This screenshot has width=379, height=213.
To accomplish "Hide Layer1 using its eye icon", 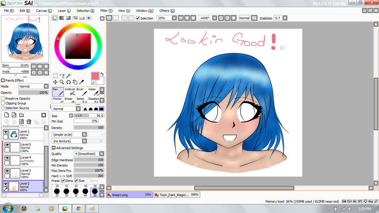I will [x=5, y=132].
